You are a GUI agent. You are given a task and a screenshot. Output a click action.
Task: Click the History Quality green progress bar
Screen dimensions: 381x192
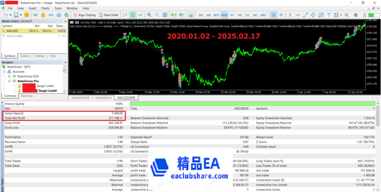[x=253, y=104]
